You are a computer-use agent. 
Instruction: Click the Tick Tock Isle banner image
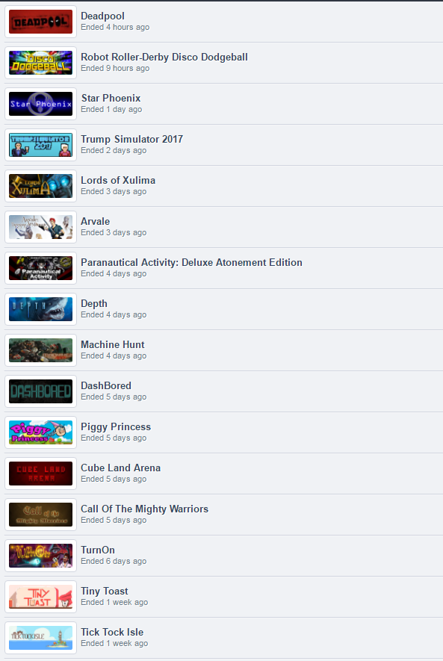(x=40, y=638)
